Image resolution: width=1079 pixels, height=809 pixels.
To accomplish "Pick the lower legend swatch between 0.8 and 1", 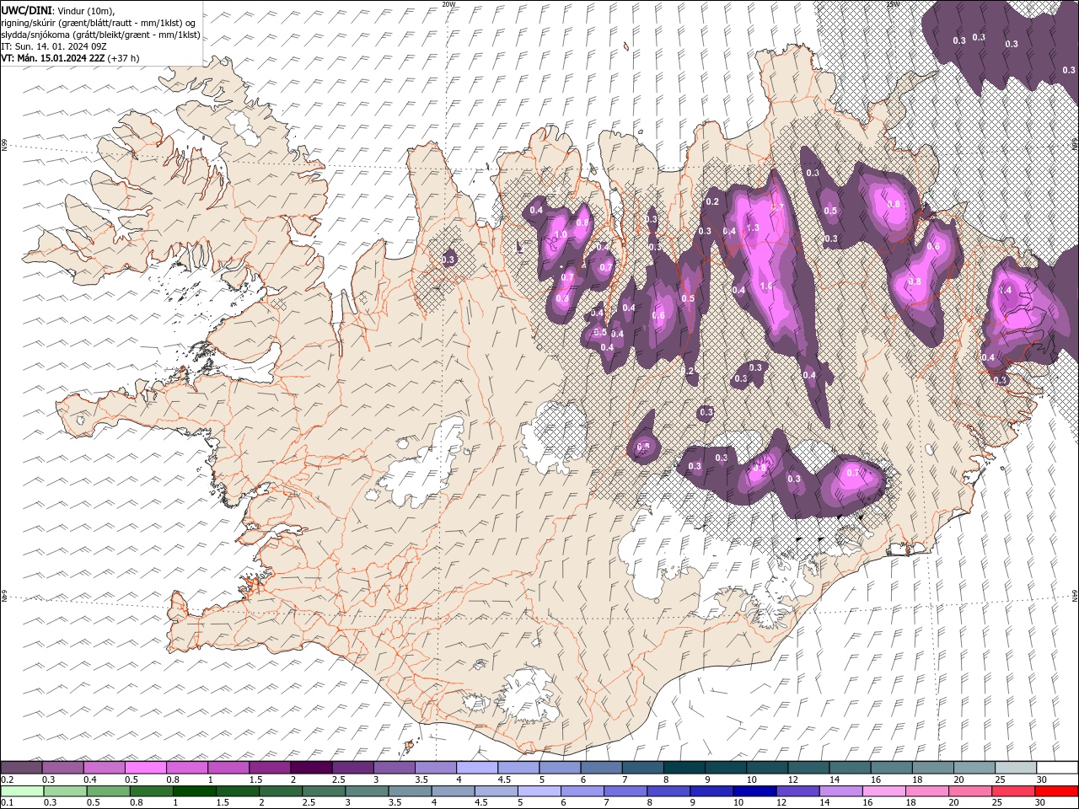I will pos(151,791).
